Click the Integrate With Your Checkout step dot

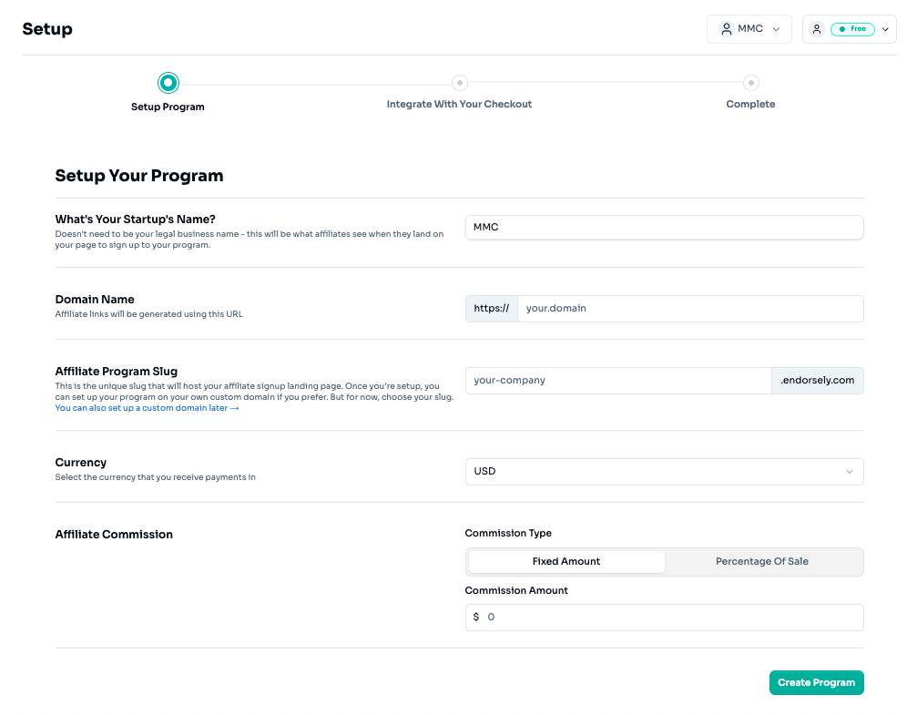tap(460, 83)
